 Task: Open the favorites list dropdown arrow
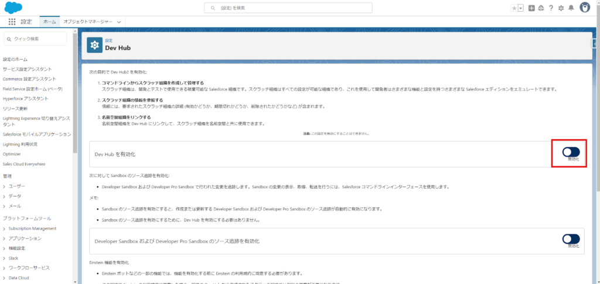pos(520,8)
